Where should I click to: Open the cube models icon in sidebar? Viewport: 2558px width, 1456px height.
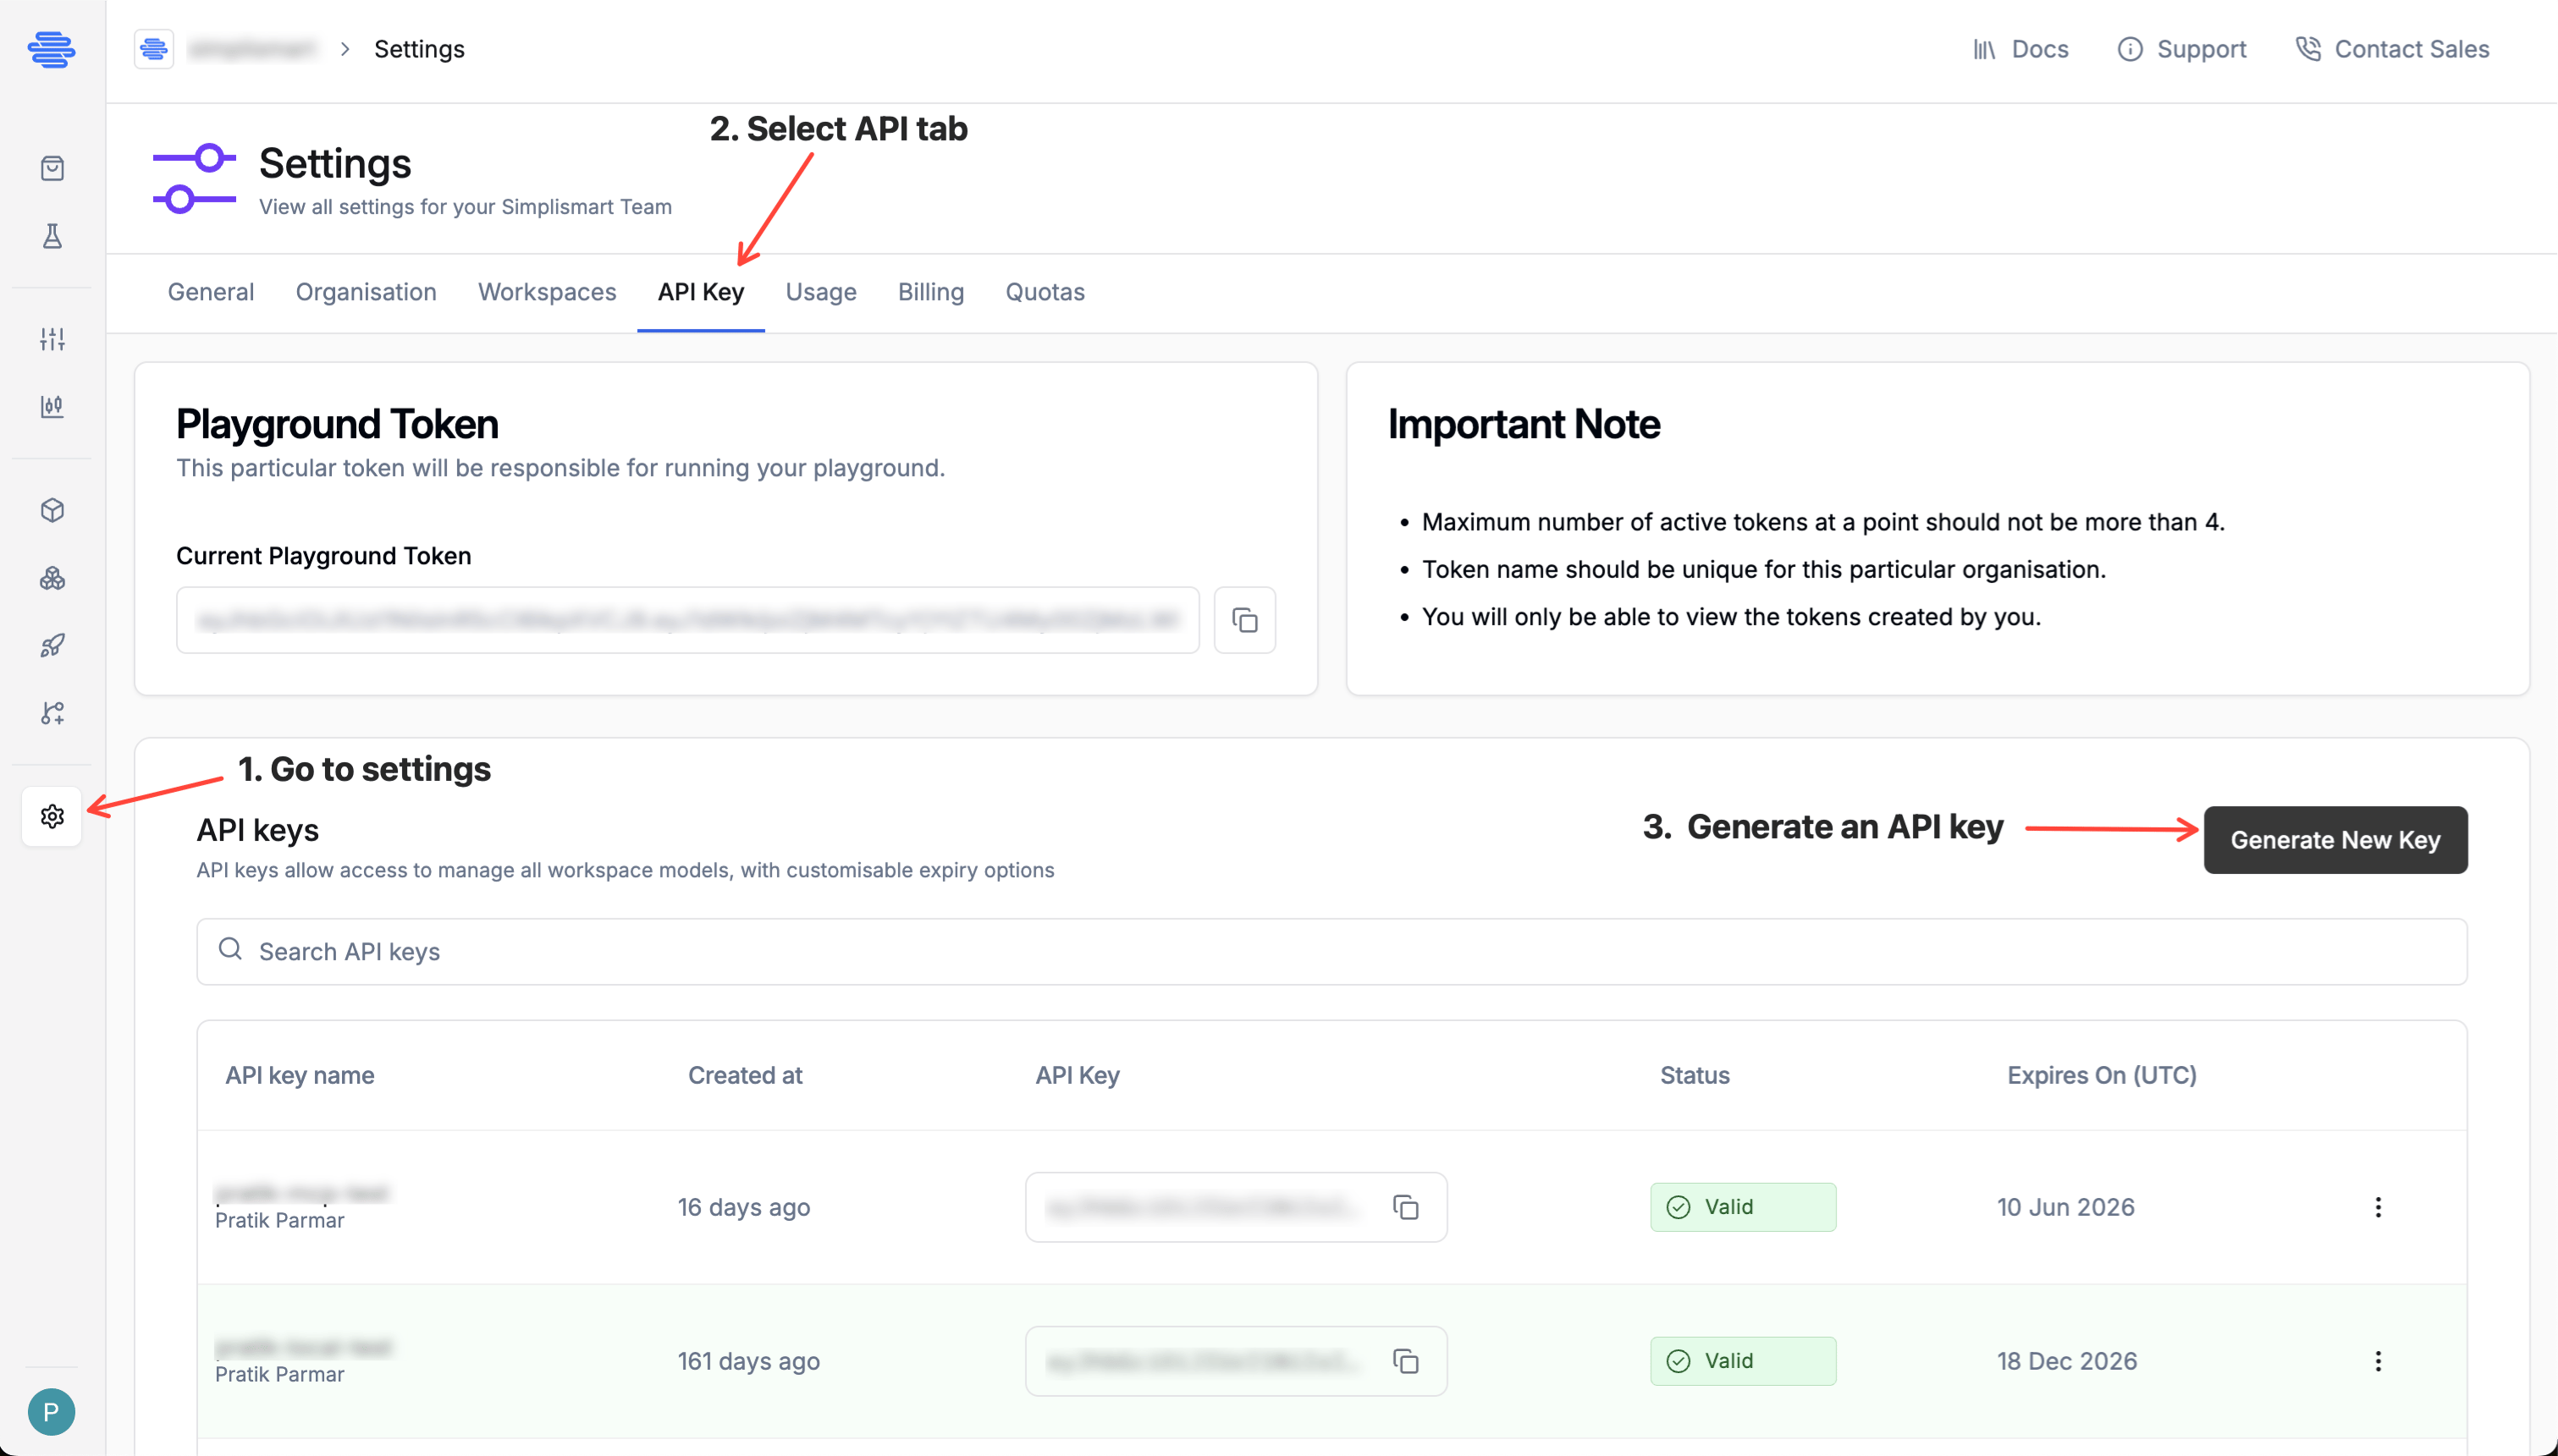click(52, 510)
